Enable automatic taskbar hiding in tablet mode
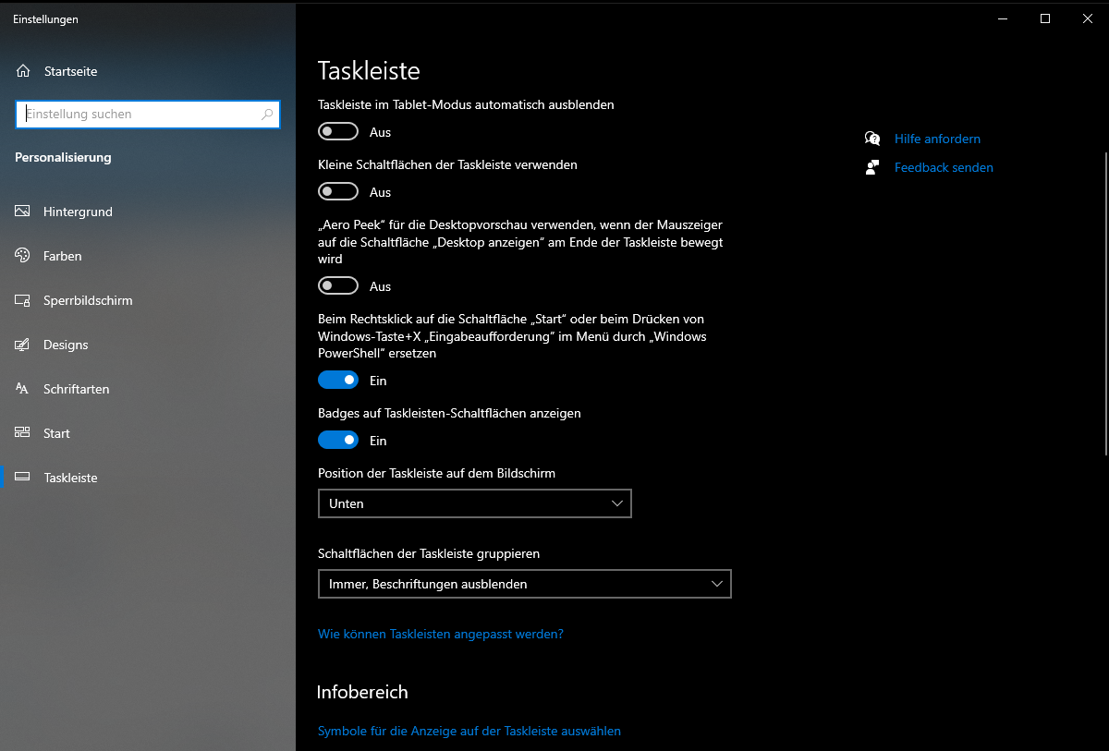This screenshot has height=751, width=1109. 338,132
